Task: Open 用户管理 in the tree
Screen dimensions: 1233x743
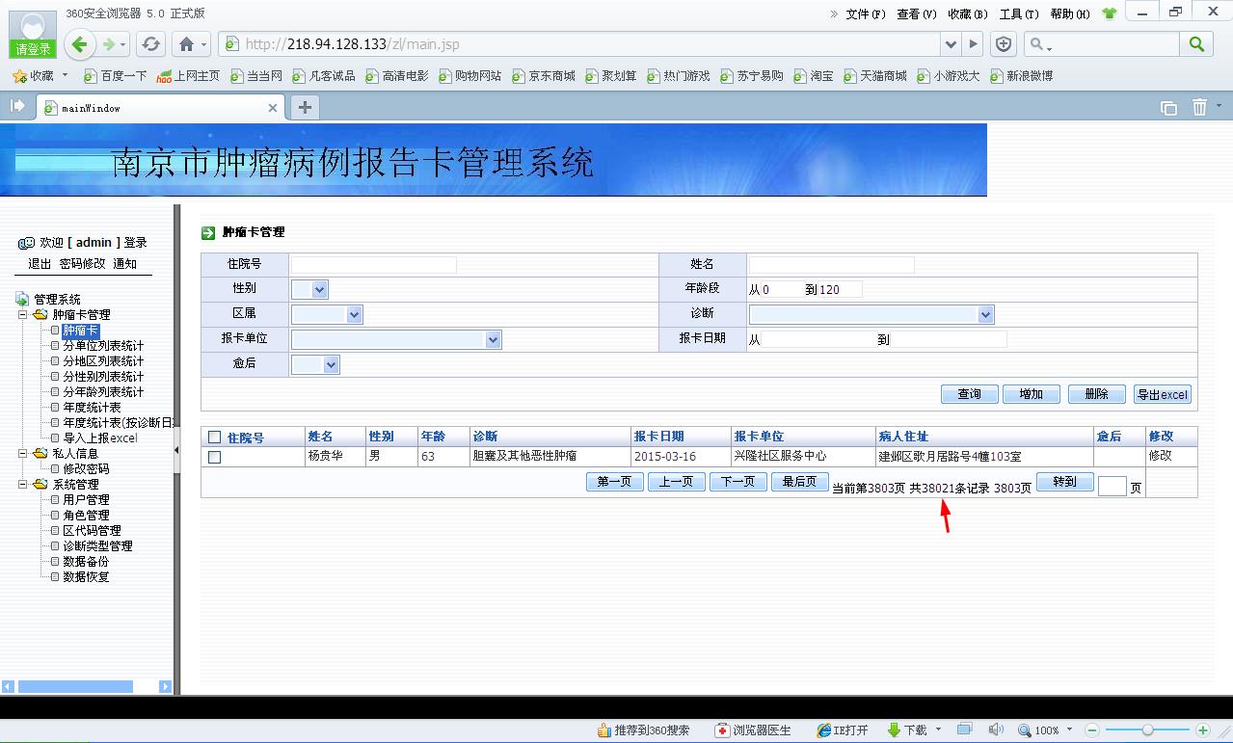Action: (x=87, y=499)
